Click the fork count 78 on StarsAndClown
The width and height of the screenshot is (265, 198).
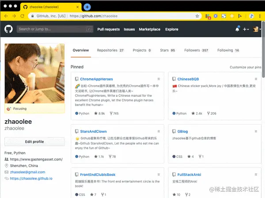tap(112, 156)
